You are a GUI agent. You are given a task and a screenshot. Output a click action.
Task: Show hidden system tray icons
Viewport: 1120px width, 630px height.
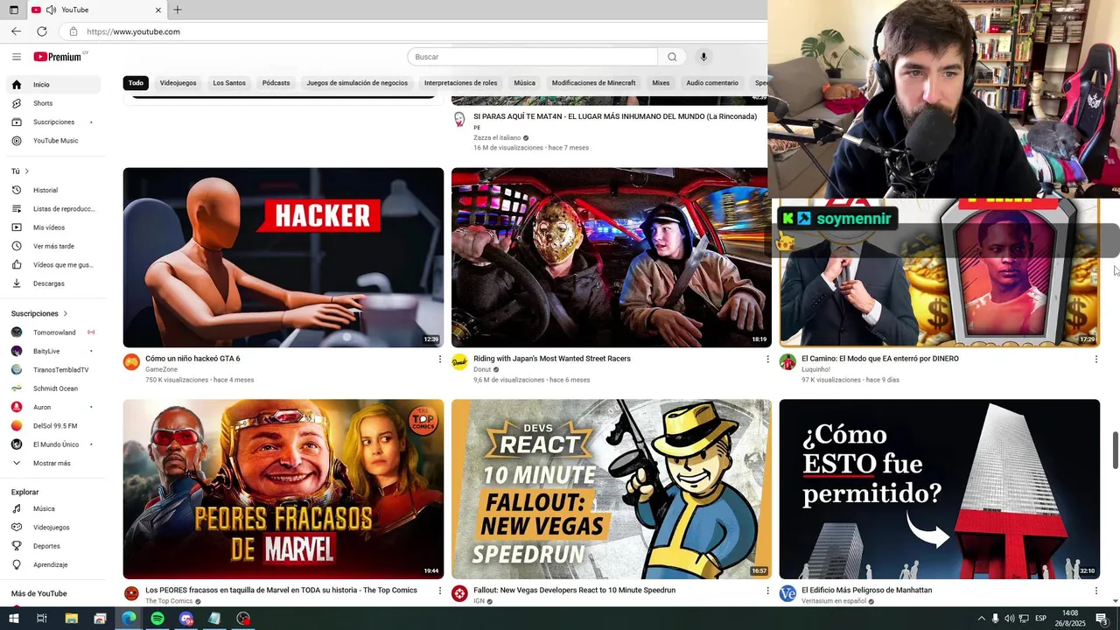tap(981, 619)
